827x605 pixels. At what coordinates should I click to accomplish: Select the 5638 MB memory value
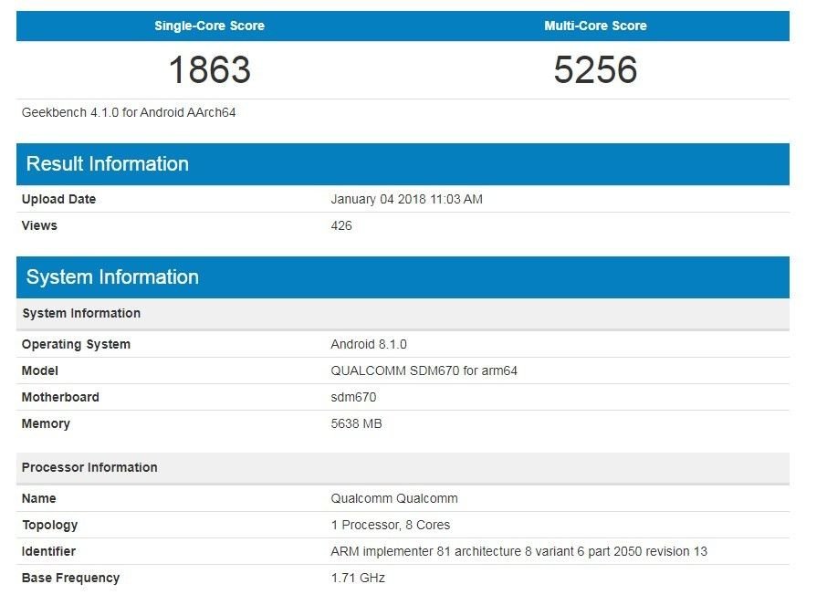[x=357, y=423]
